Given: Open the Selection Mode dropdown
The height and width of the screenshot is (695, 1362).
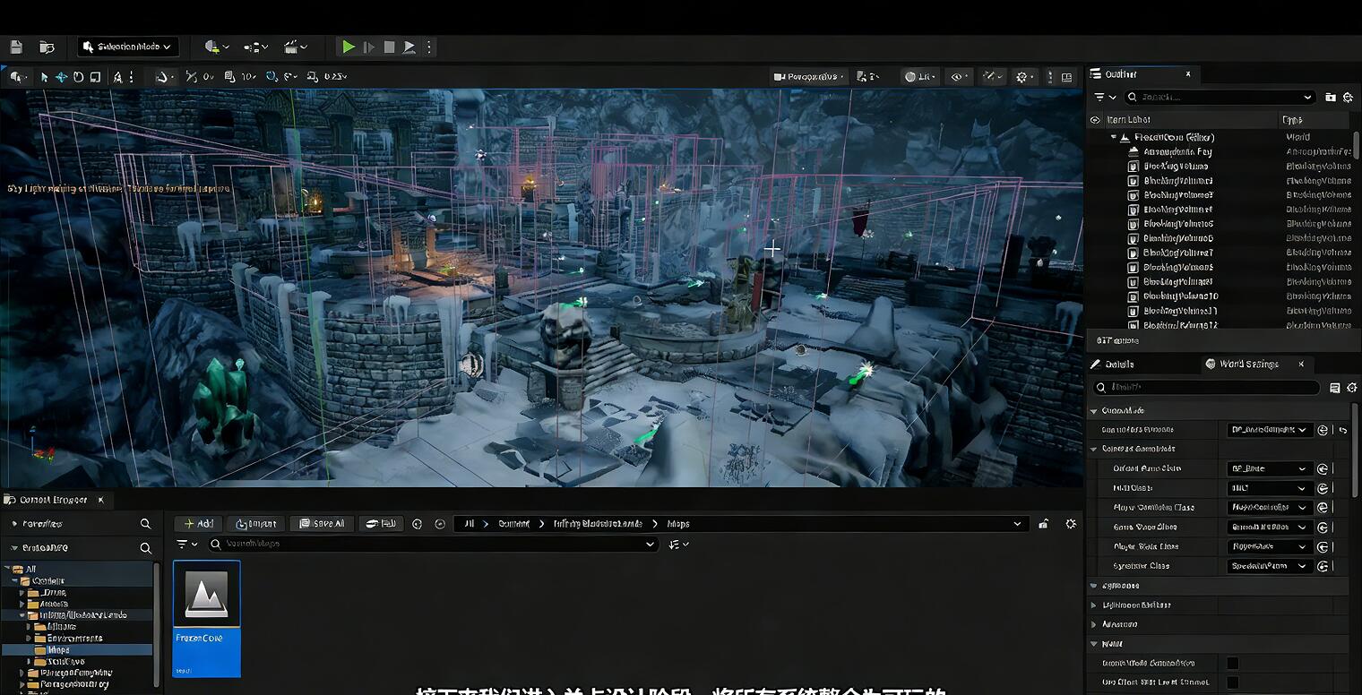Looking at the screenshot, I should pyautogui.click(x=128, y=47).
